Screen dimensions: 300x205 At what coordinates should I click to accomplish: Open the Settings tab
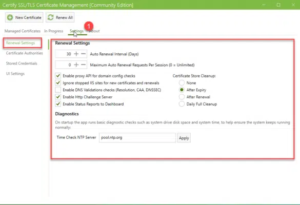[76, 31]
